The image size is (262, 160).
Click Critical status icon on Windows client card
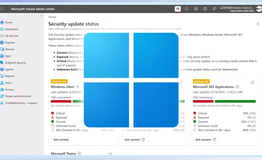(53, 113)
